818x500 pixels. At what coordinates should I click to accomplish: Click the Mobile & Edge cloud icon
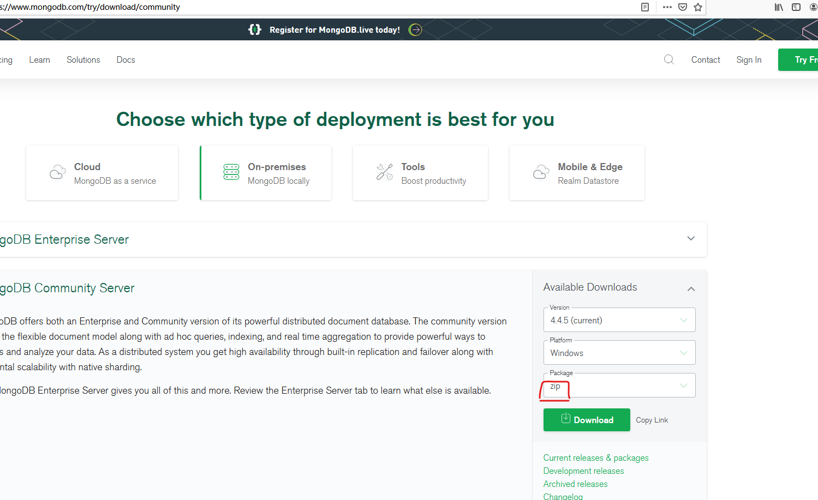coord(541,172)
